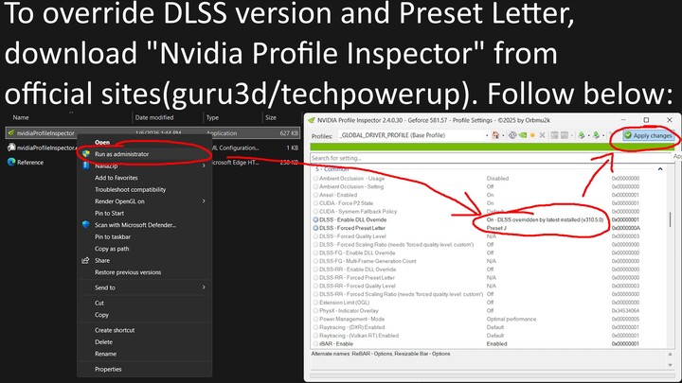Choose Restore previous versions
The width and height of the screenshot is (682, 383).
pos(128,272)
